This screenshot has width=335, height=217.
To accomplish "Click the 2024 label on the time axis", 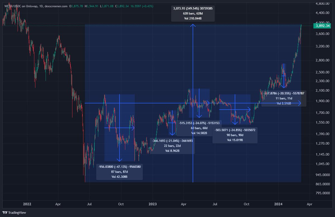I will tap(278, 204).
